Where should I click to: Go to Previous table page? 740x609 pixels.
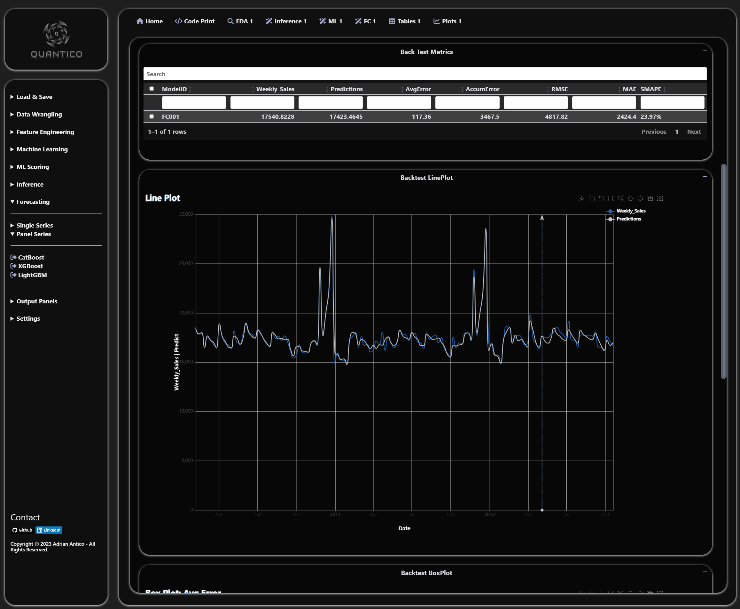click(654, 132)
